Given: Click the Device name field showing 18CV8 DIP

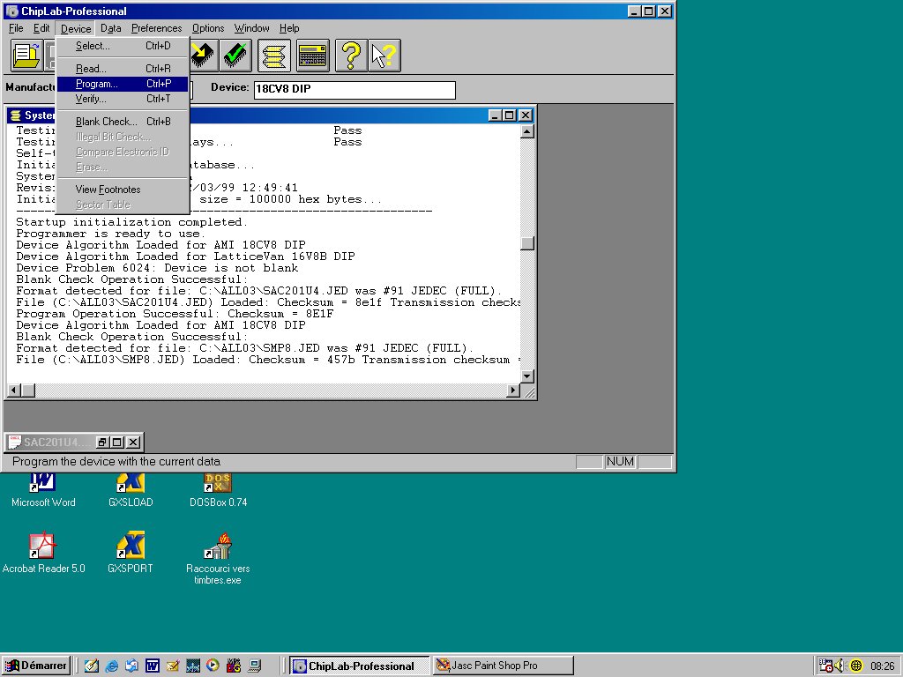Looking at the screenshot, I should tap(354, 90).
